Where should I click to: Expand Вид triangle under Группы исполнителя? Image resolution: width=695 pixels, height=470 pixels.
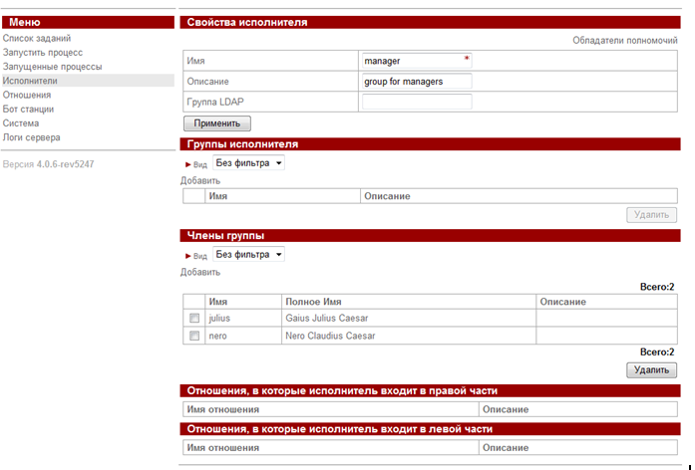point(187,164)
